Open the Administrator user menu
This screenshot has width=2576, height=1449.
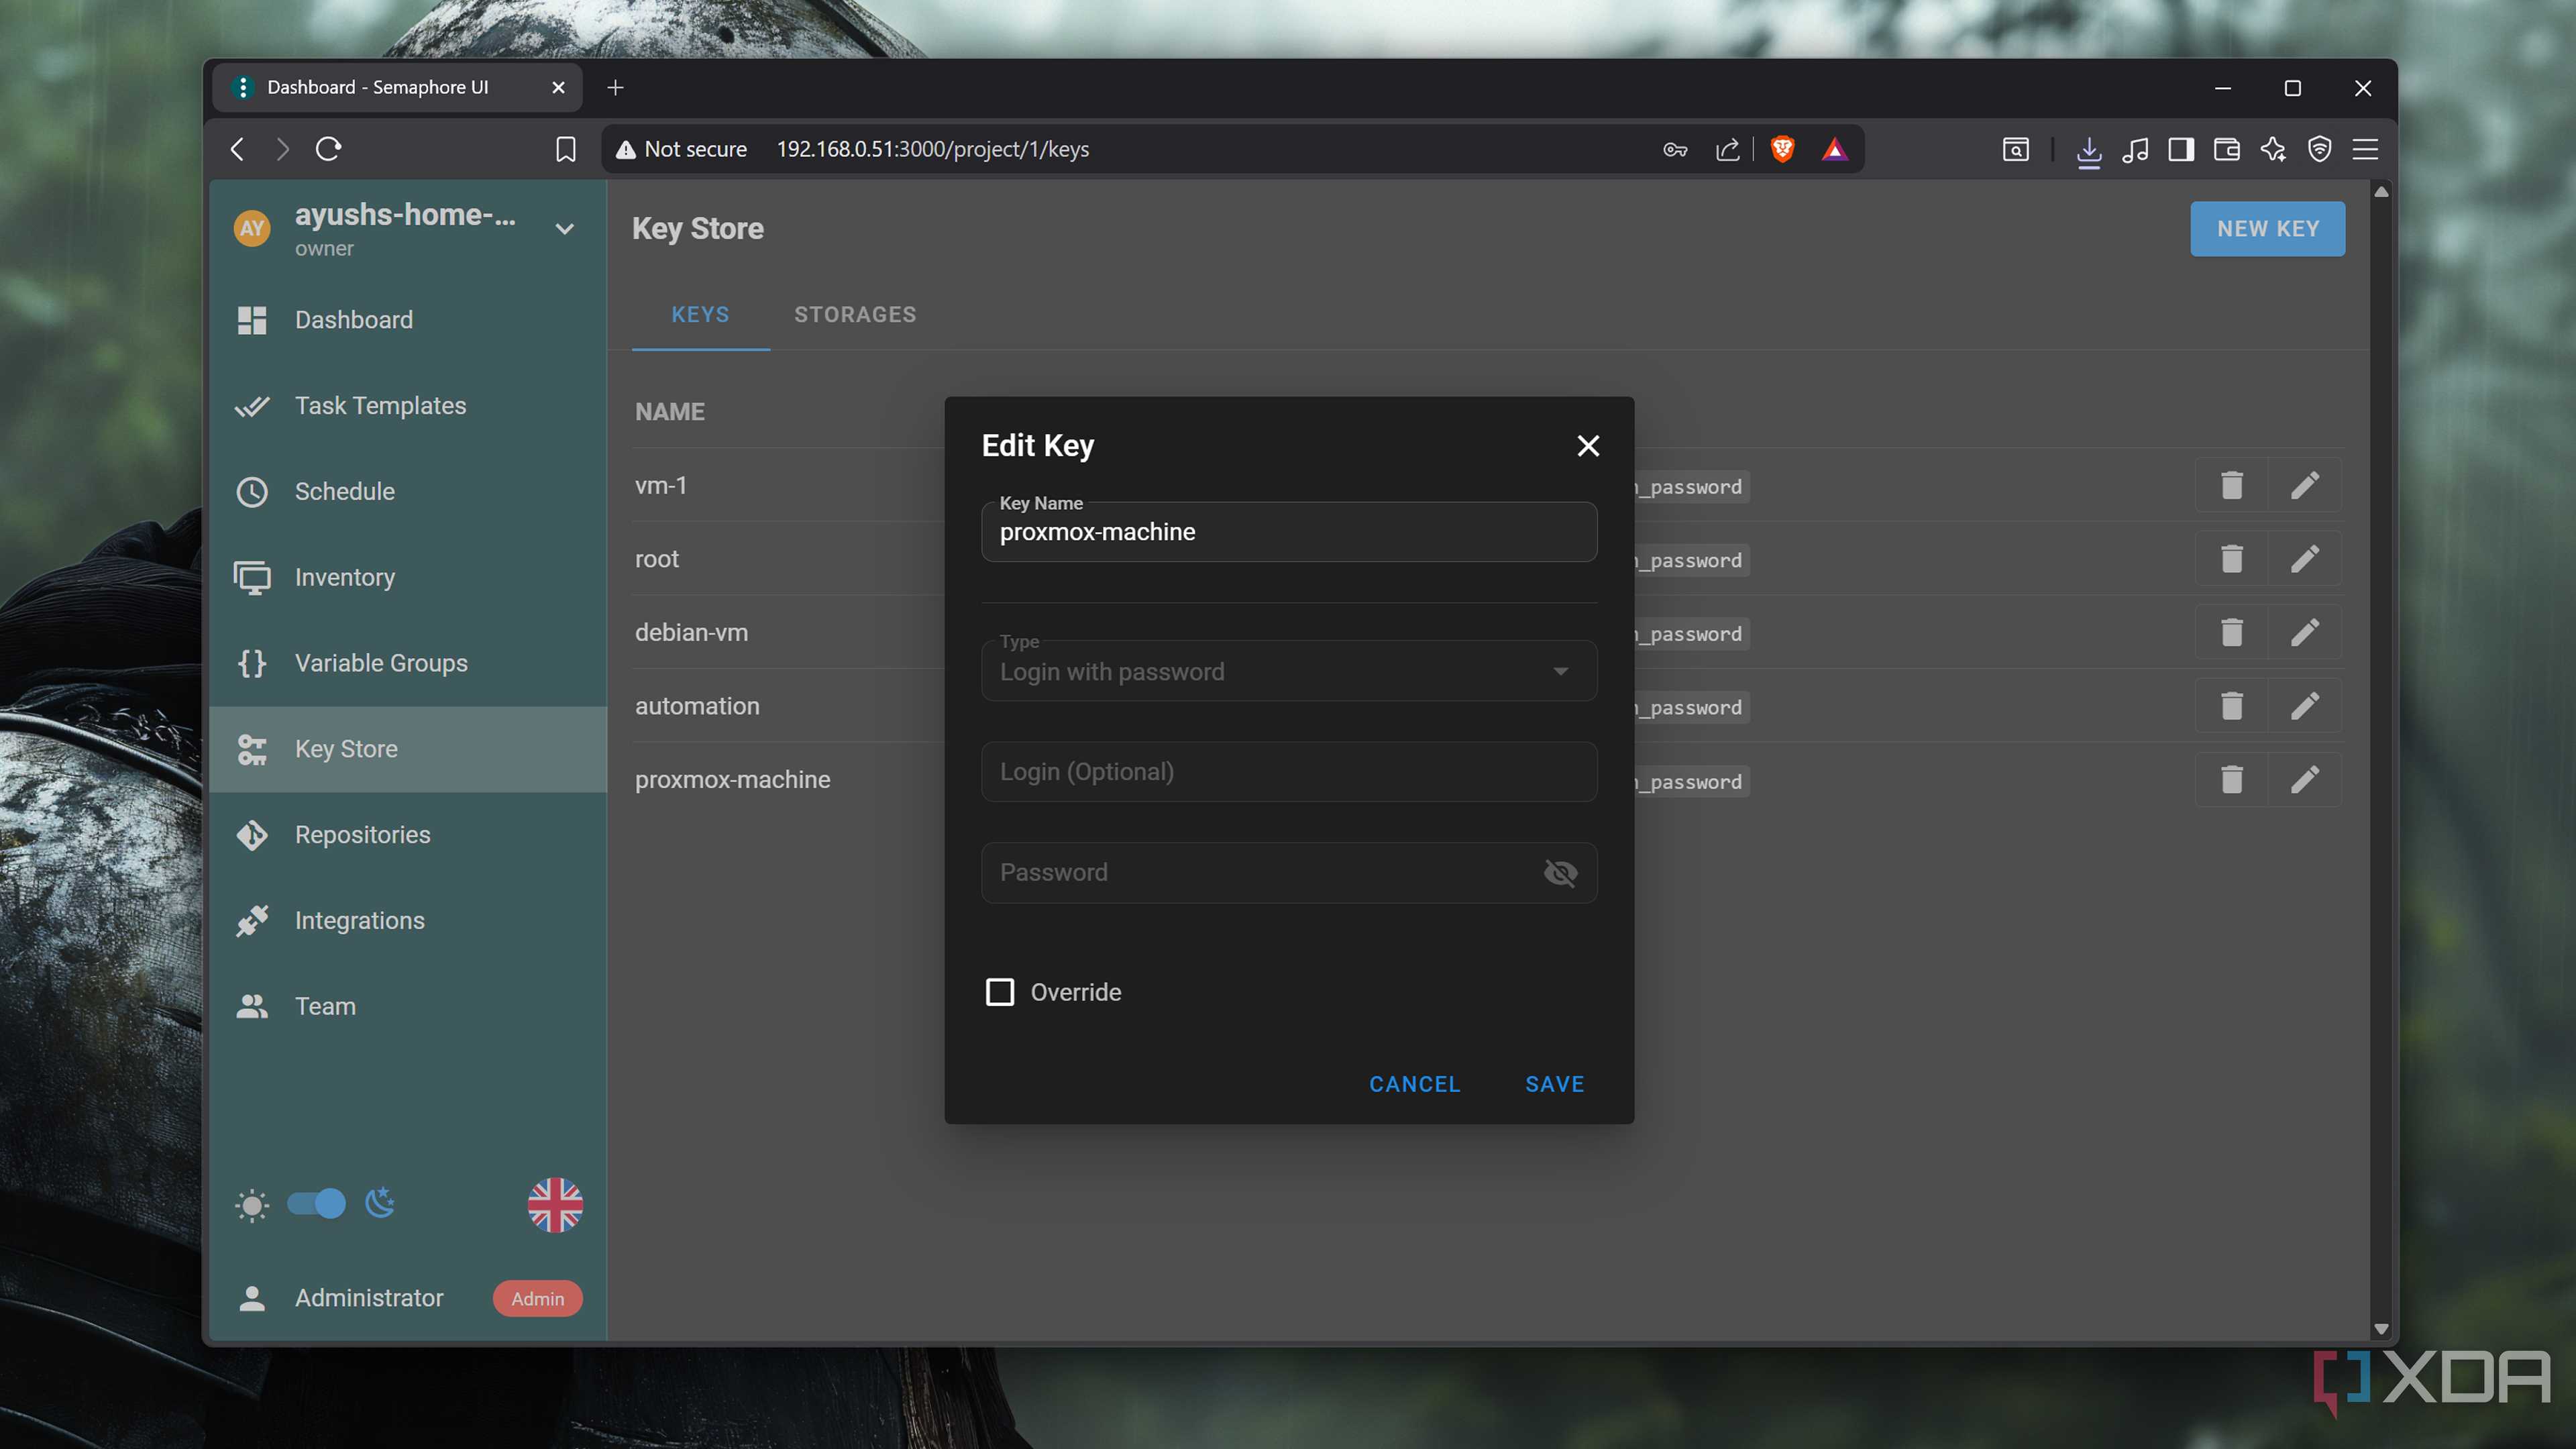pos(408,1298)
